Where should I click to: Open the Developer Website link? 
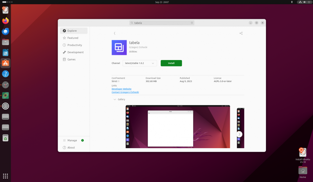[x=121, y=89]
